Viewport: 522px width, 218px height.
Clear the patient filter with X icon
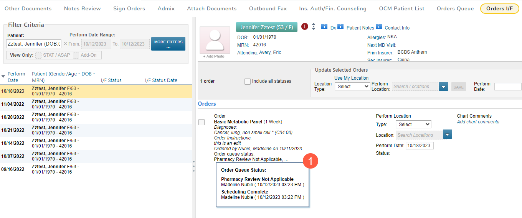pyautogui.click(x=65, y=44)
